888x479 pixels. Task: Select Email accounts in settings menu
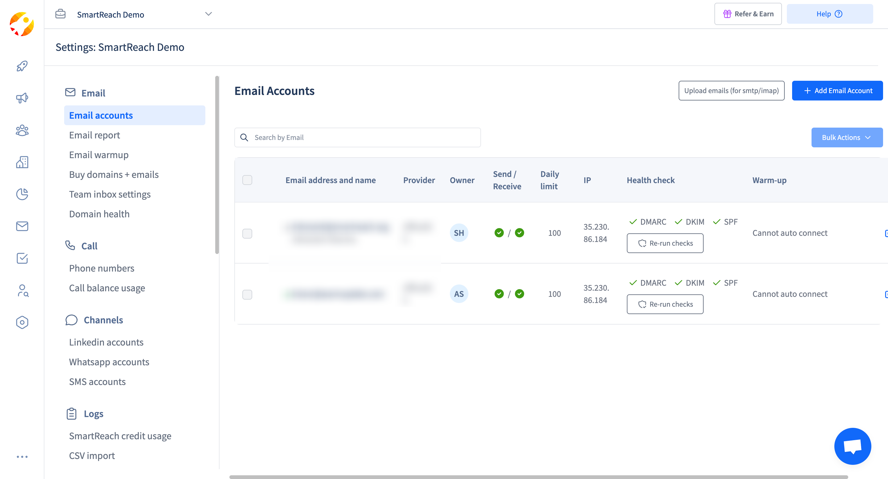tap(134, 116)
